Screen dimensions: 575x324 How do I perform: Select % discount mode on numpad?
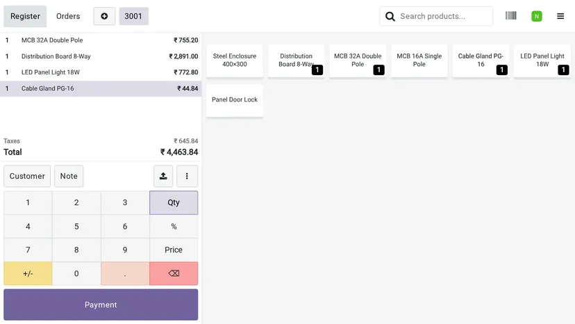pyautogui.click(x=174, y=226)
